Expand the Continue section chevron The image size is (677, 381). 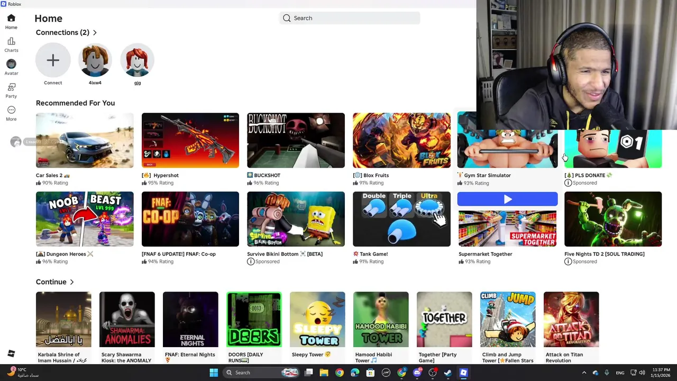click(72, 282)
